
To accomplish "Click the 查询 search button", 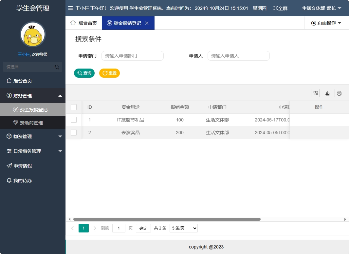I will click(84, 73).
